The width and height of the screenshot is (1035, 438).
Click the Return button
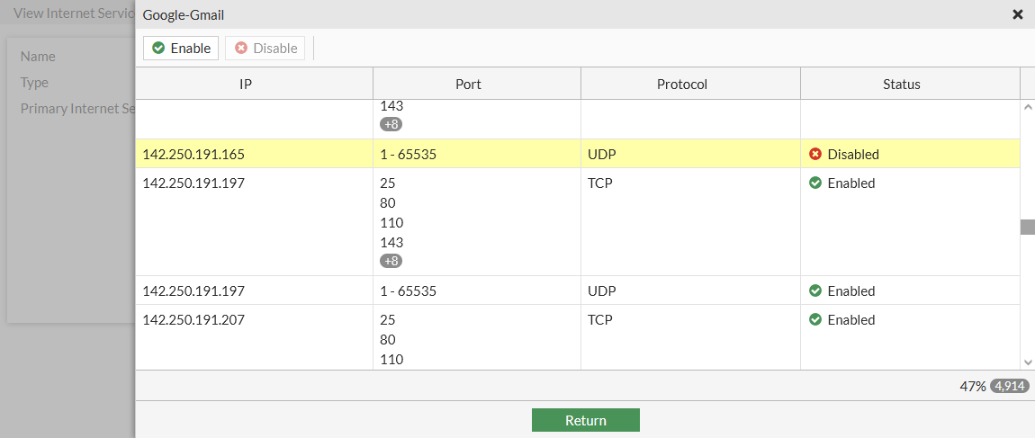coord(585,420)
